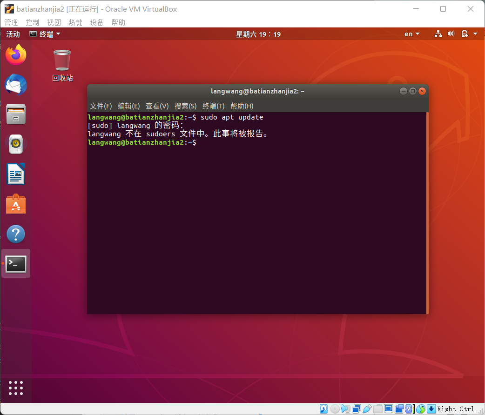The height and width of the screenshot is (415, 485).
Task: Open terminal 编辑(E) menu
Action: pos(128,106)
